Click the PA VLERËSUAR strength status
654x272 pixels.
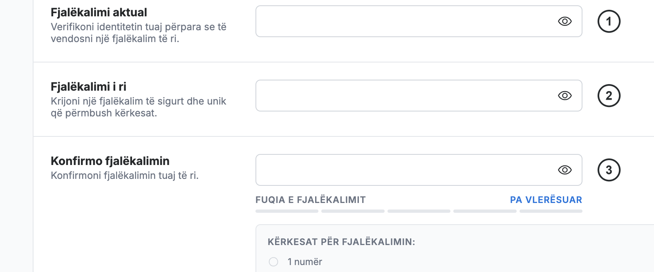point(546,200)
